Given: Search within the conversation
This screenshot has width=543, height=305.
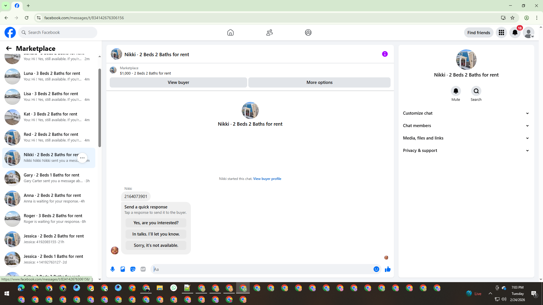Looking at the screenshot, I should pyautogui.click(x=476, y=91).
